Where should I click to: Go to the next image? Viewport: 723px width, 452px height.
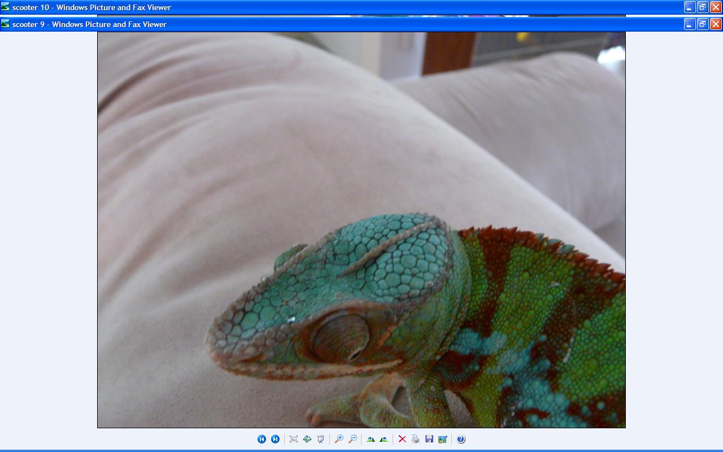(x=275, y=439)
